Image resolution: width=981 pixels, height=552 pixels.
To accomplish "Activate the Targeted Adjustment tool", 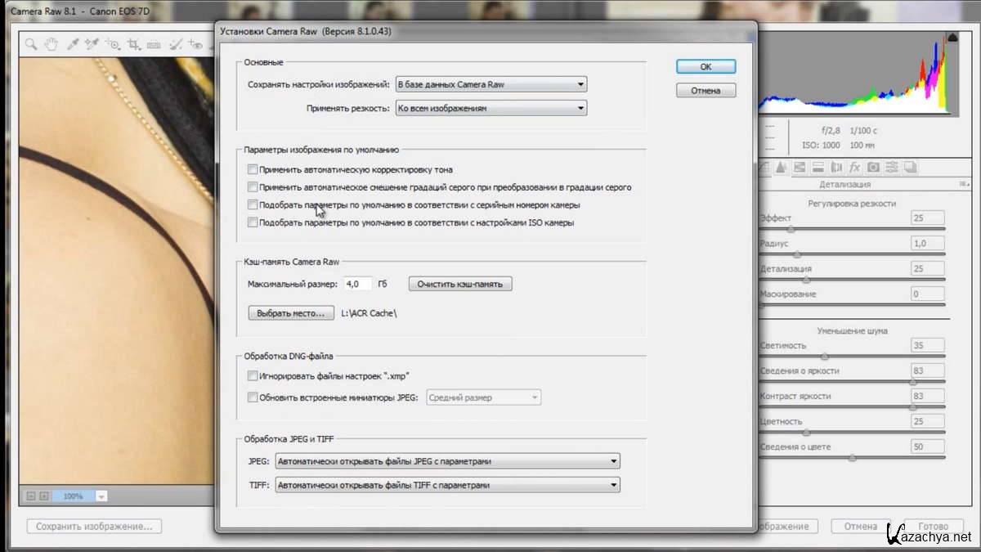I will pyautogui.click(x=113, y=45).
